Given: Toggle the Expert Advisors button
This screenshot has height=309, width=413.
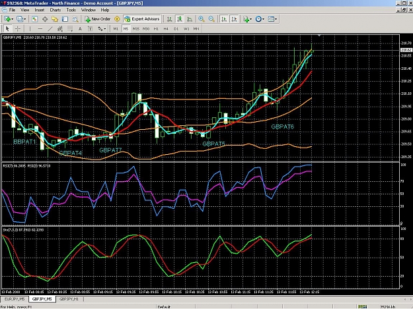Looking at the screenshot, I should [x=142, y=19].
